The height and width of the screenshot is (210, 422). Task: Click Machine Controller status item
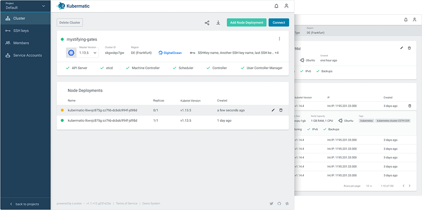pyautogui.click(x=143, y=68)
